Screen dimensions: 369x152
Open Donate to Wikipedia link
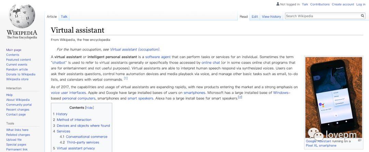coord(21,74)
